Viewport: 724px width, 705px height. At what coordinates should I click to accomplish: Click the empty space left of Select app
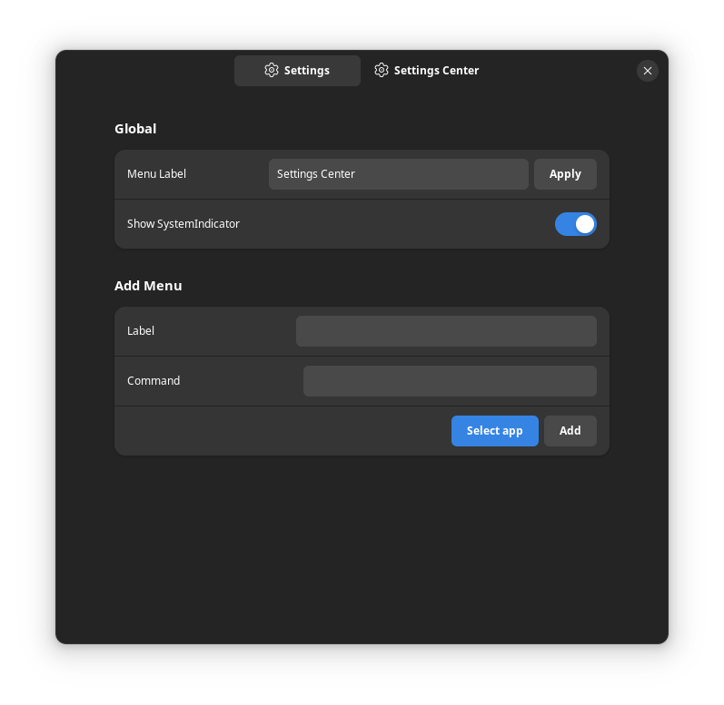point(282,431)
